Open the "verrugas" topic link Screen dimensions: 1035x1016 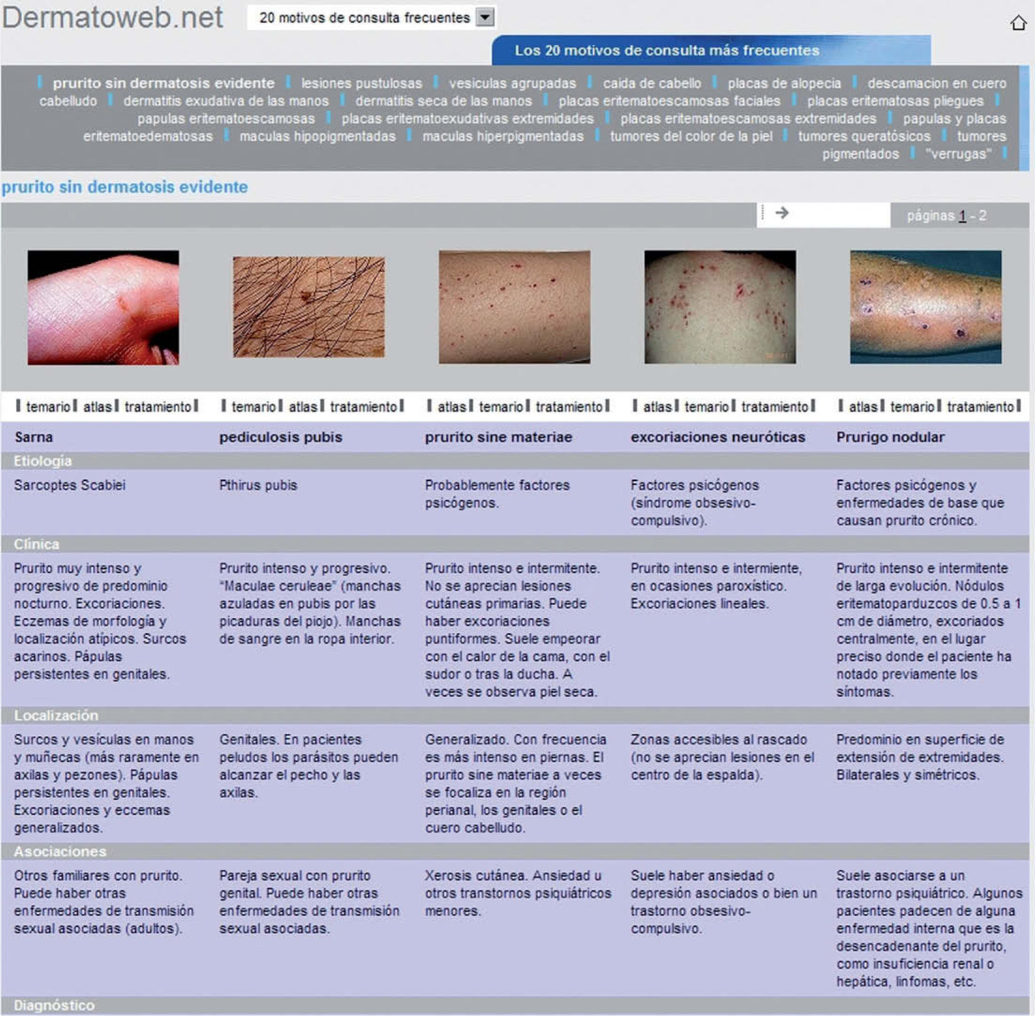point(957,154)
